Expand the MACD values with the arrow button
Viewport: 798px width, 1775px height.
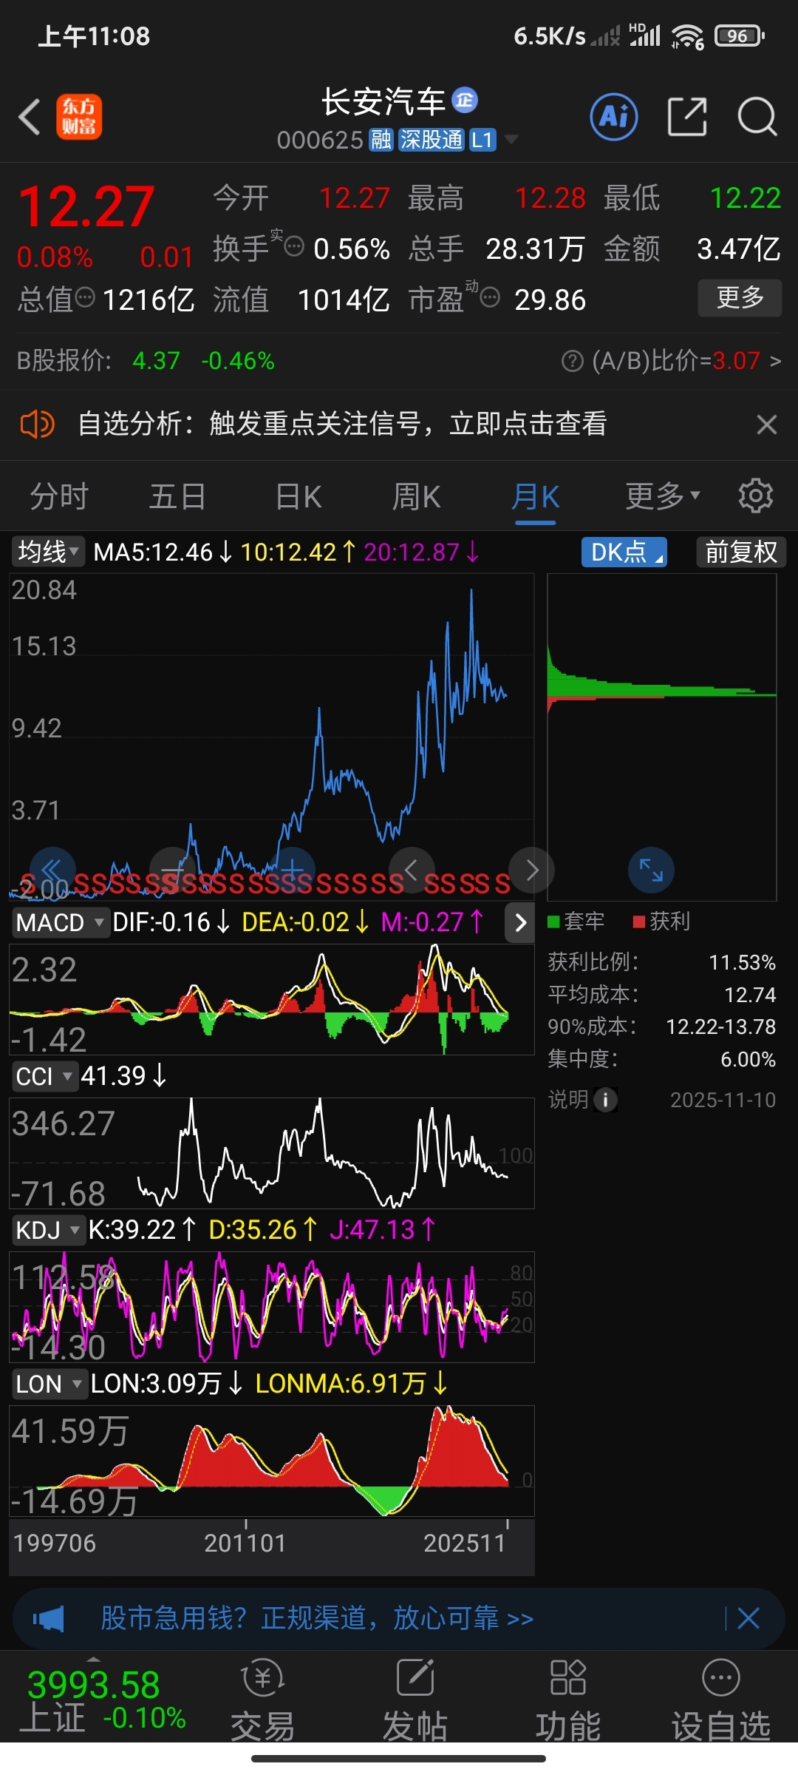coord(520,922)
